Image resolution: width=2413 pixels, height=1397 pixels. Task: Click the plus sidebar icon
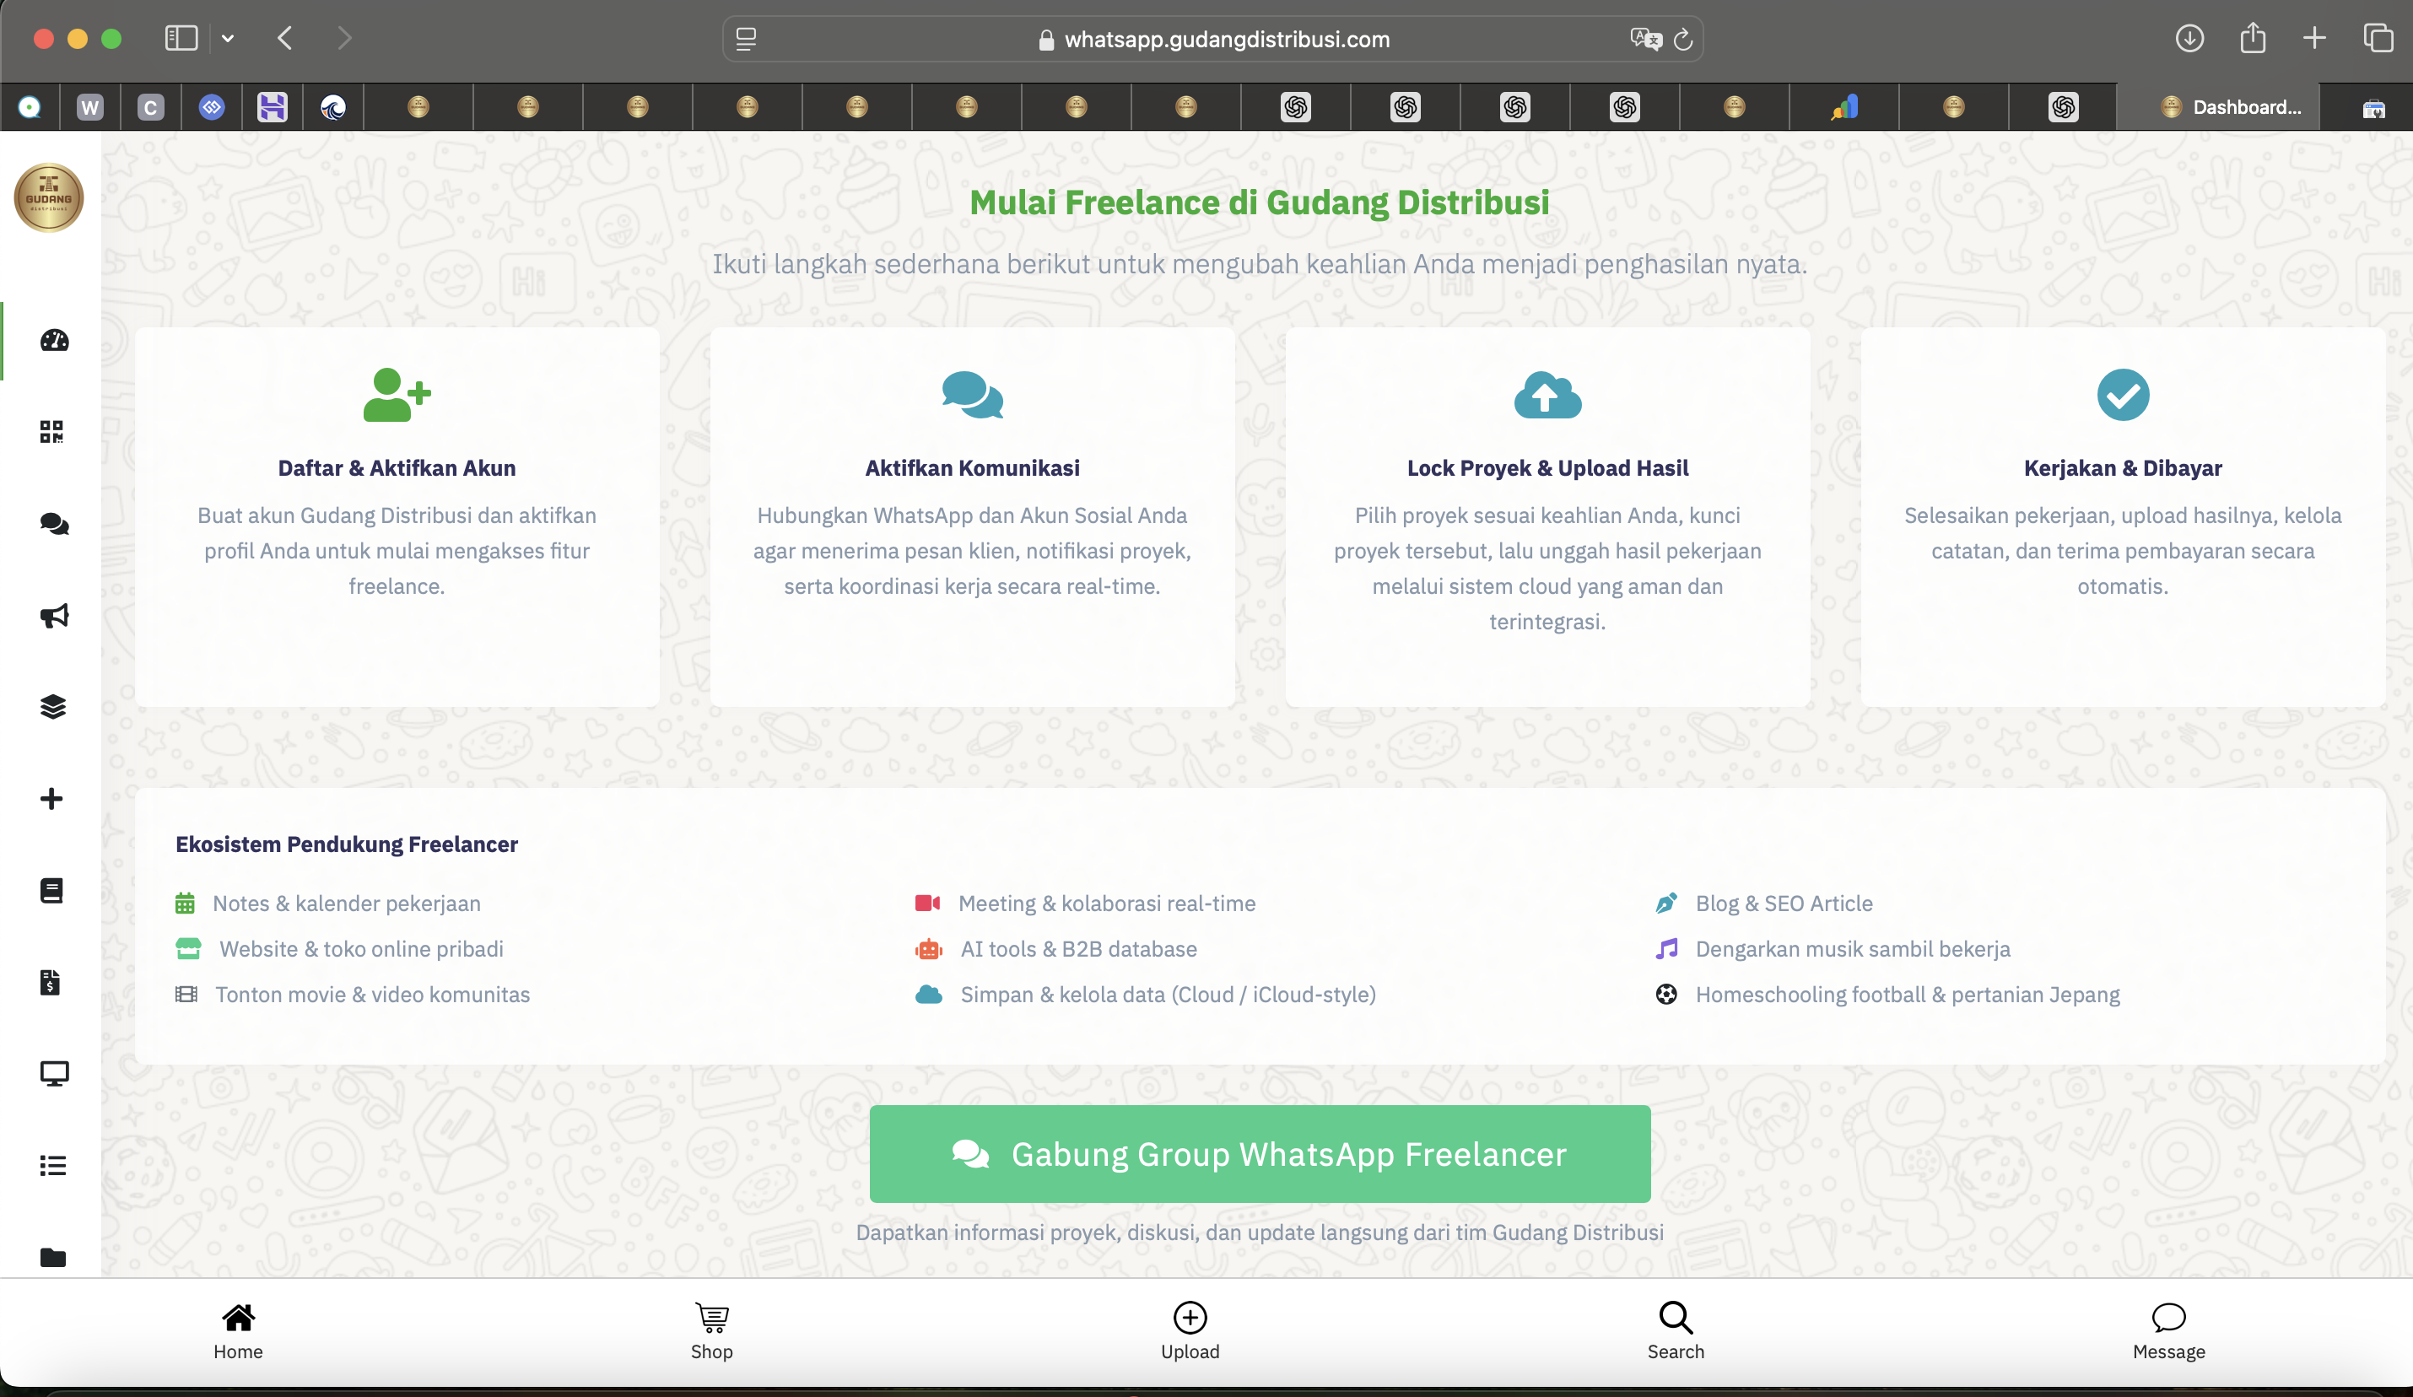point(51,799)
